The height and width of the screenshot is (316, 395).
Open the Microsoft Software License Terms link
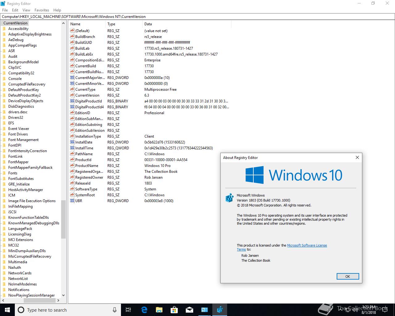click(x=307, y=245)
